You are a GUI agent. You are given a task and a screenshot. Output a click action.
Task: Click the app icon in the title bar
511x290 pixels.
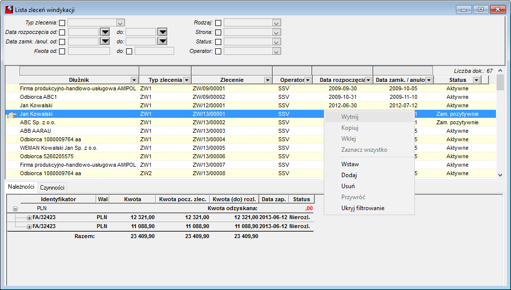pyautogui.click(x=9, y=10)
